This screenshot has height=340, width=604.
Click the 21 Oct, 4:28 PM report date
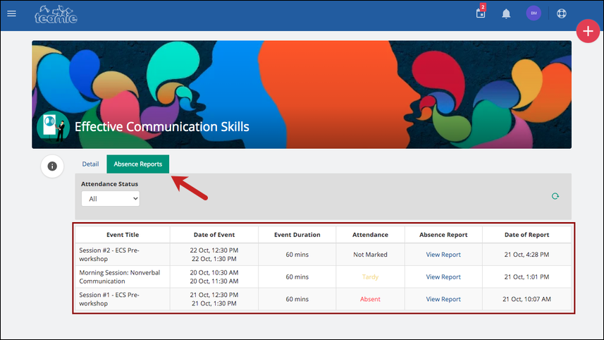click(526, 255)
